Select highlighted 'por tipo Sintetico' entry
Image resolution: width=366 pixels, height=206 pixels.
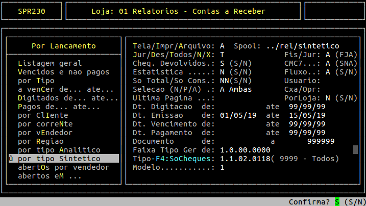click(59, 159)
